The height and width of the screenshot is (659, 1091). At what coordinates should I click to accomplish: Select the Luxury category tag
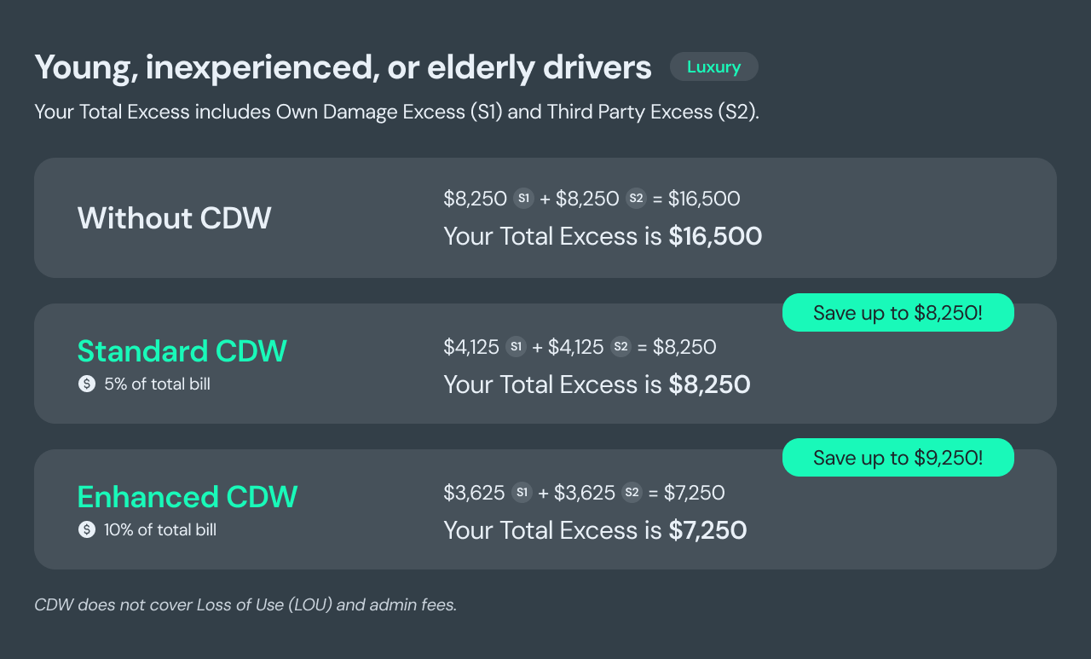[713, 66]
